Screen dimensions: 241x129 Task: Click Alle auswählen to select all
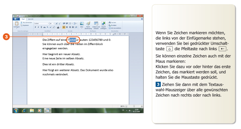[115, 28]
